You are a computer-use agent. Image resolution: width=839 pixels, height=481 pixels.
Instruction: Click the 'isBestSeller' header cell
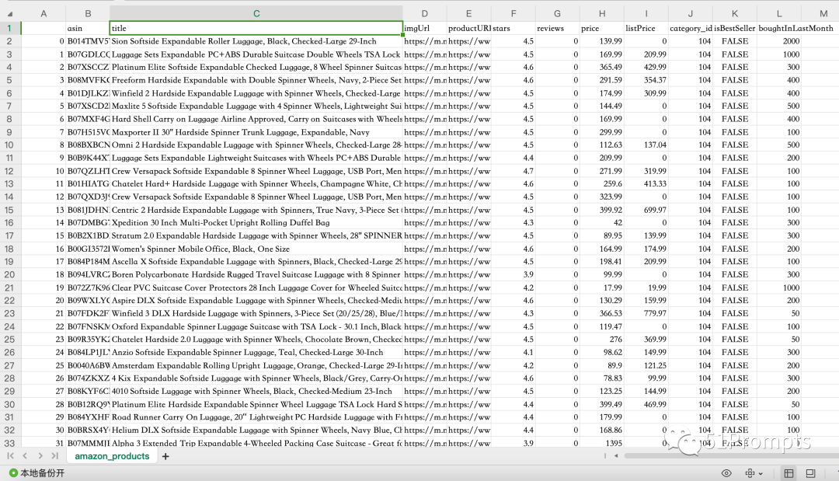735,28
